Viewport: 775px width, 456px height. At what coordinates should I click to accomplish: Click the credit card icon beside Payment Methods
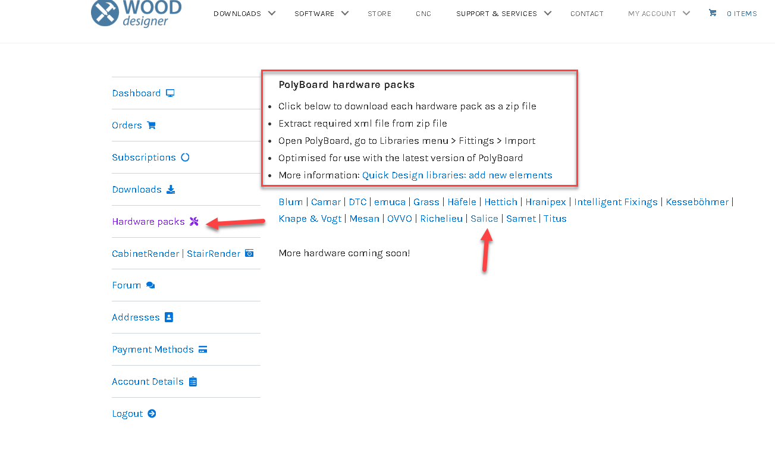203,350
